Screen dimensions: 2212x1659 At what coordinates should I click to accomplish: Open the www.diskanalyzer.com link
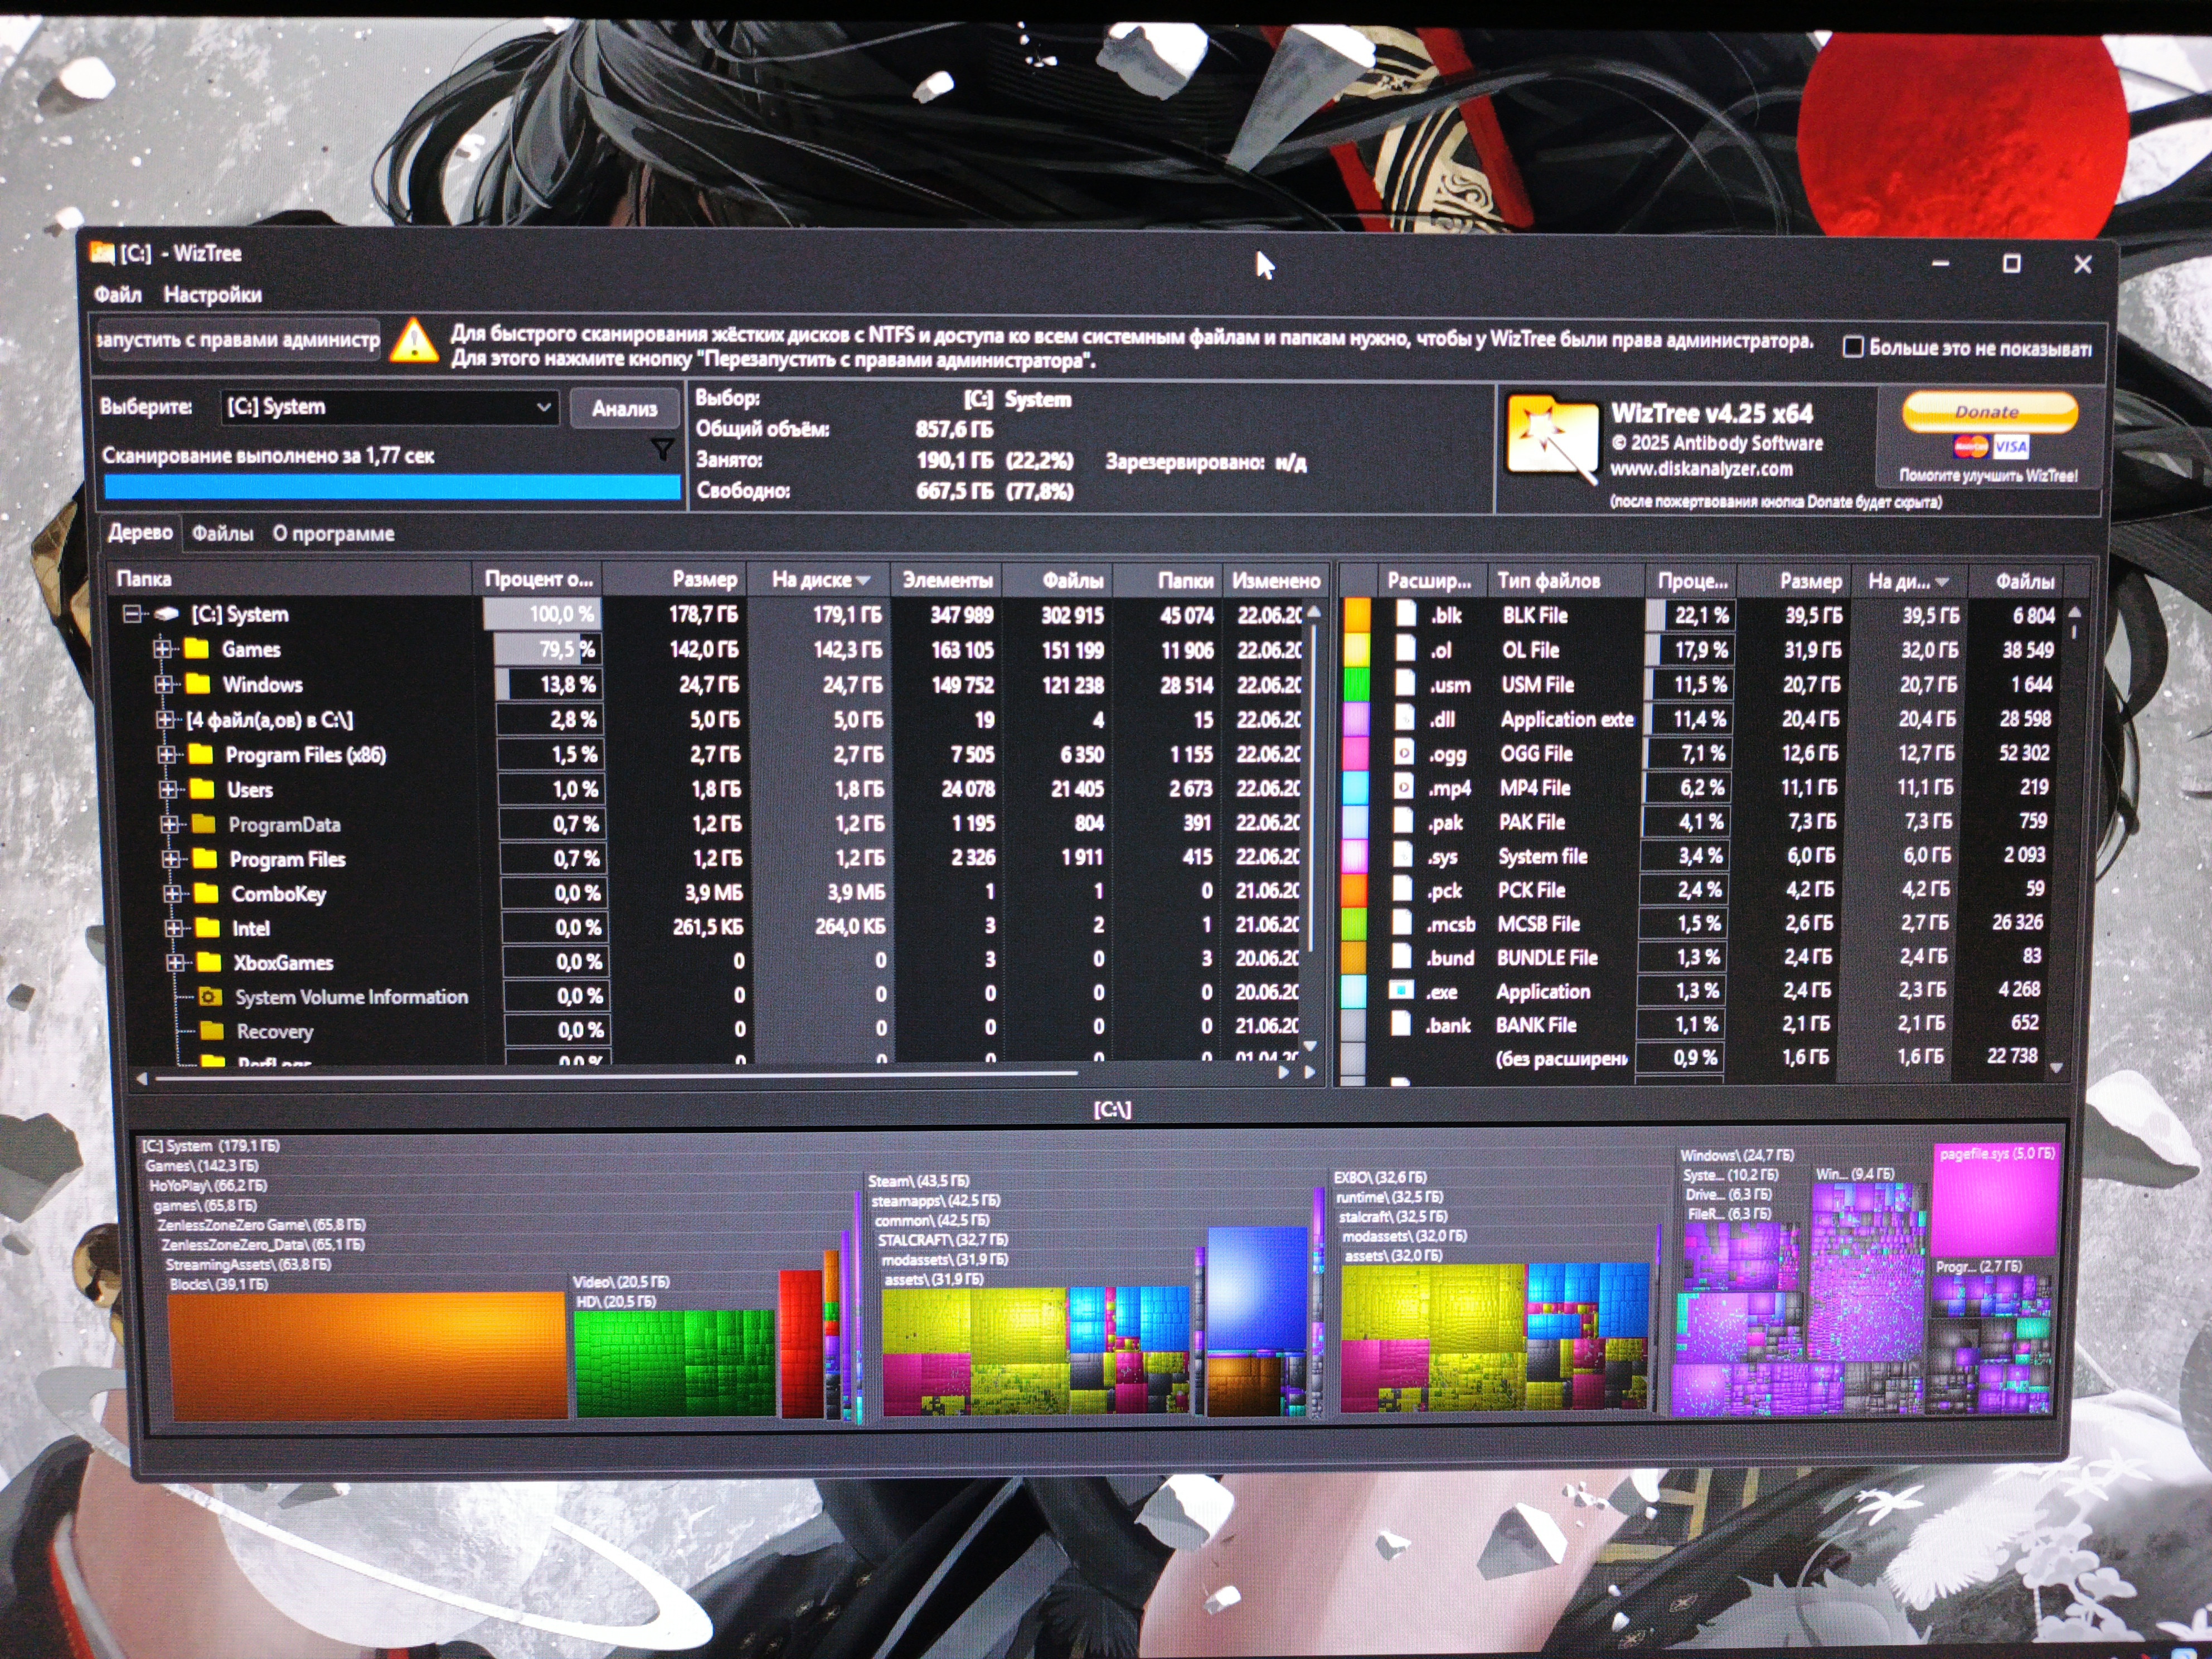1701,468
